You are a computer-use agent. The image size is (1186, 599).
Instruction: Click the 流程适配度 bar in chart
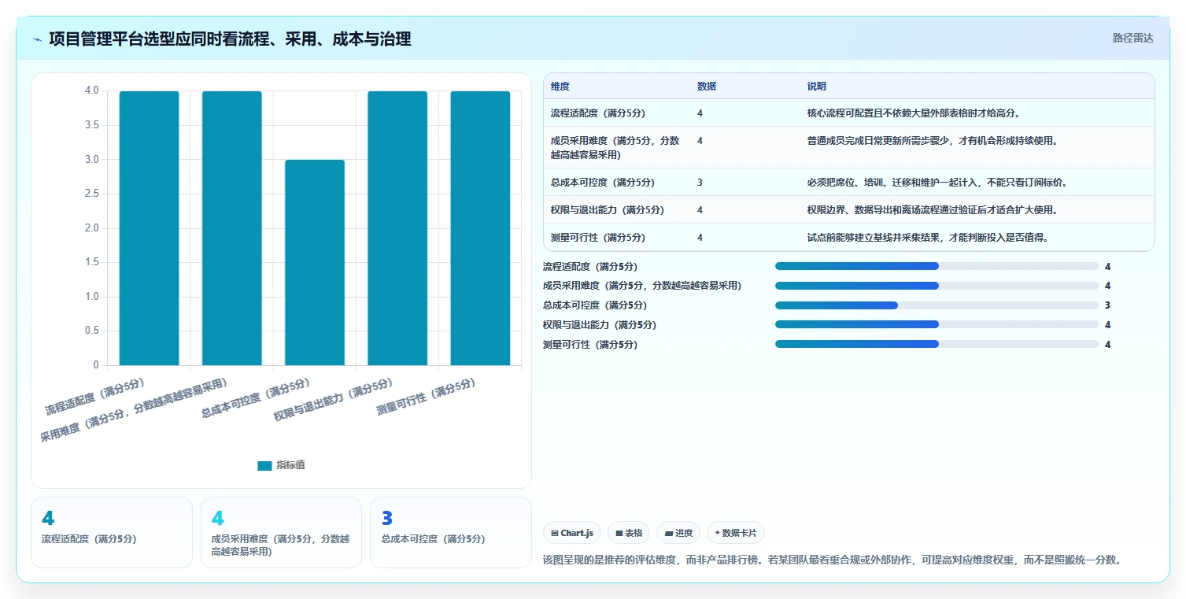(149, 228)
